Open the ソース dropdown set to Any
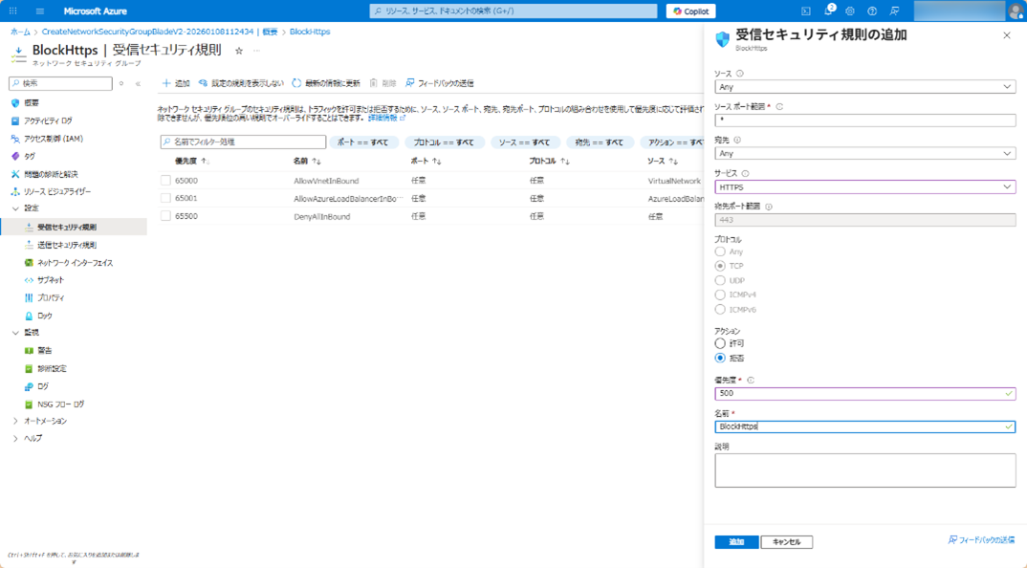Screen dimensions: 1027x568 point(864,87)
